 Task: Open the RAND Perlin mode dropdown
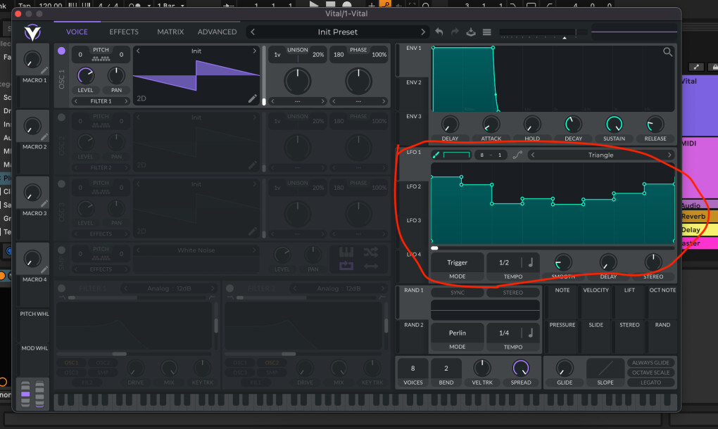pyautogui.click(x=457, y=333)
